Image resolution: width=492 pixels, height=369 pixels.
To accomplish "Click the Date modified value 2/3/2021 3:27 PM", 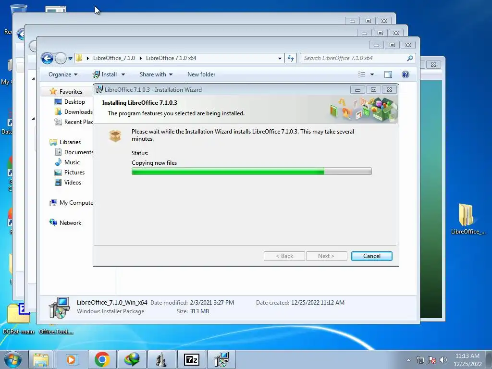I will coord(212,303).
